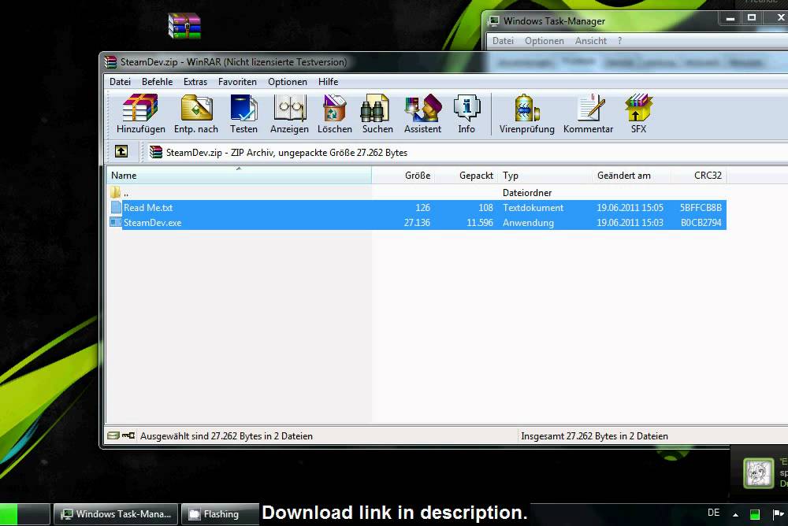Select the parent folder '..' row
This screenshot has width=788, height=526.
click(416, 192)
